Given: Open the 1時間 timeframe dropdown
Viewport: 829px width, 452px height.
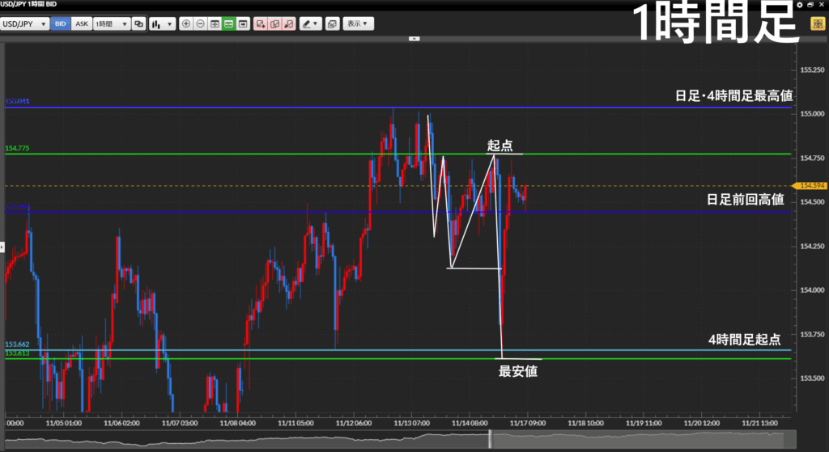Looking at the screenshot, I should point(112,24).
